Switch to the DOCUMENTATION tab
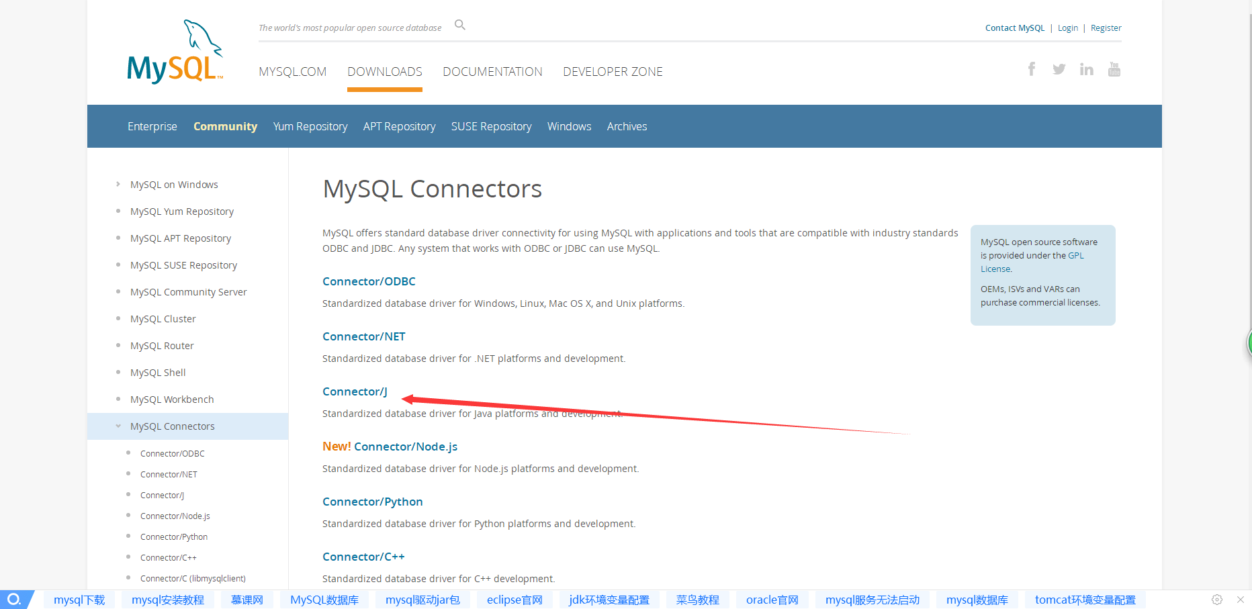The image size is (1252, 609). pyautogui.click(x=492, y=71)
